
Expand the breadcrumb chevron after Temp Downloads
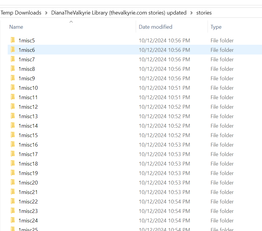pyautogui.click(x=46, y=13)
